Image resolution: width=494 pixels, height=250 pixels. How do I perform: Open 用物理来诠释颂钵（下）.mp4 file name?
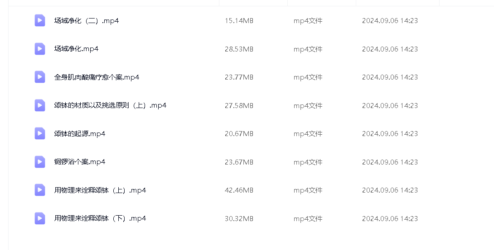[x=100, y=218]
